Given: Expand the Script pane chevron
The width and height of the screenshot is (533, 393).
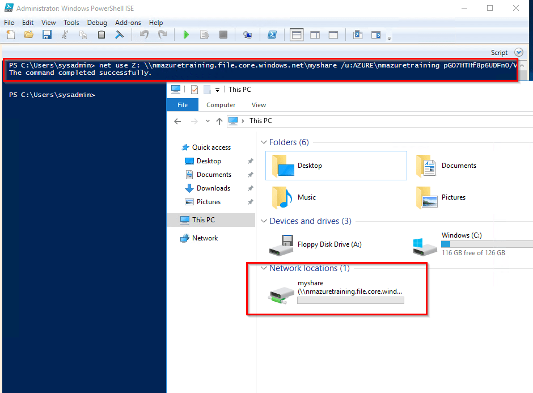Looking at the screenshot, I should pyautogui.click(x=518, y=52).
